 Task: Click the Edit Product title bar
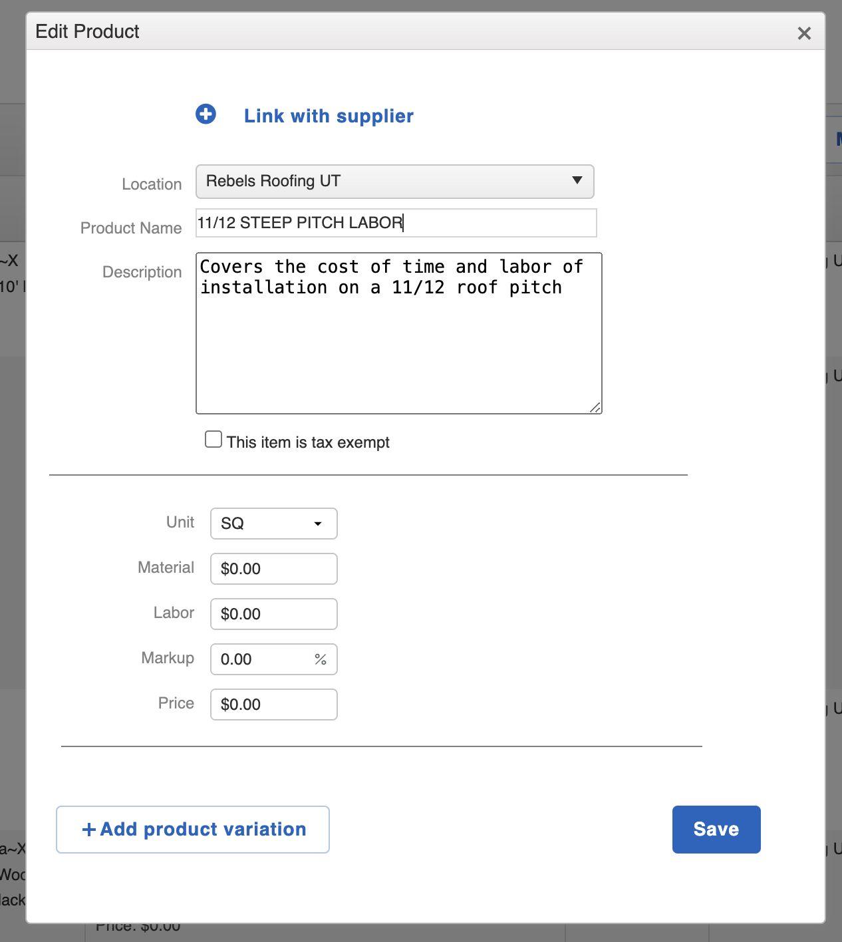coord(399,31)
